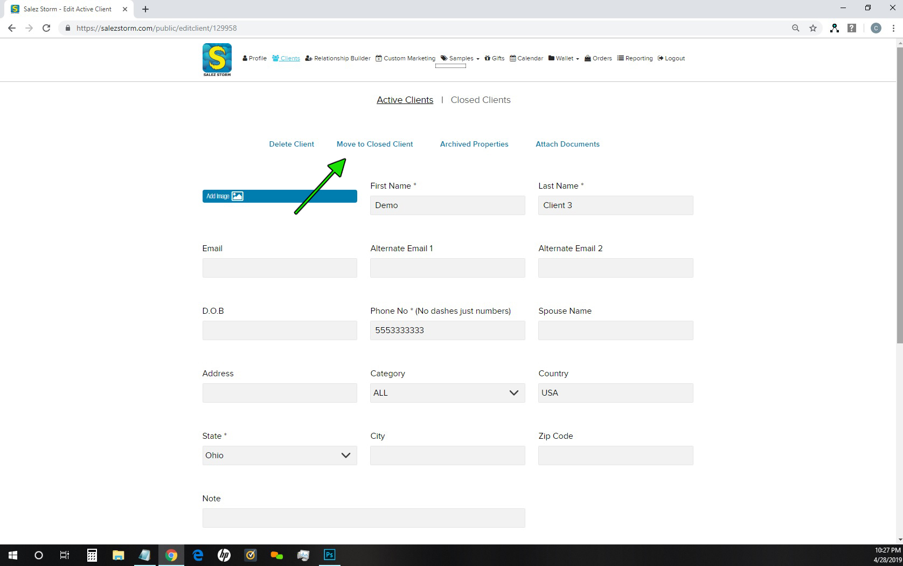This screenshot has height=566, width=903.
Task: Open Photoshop from the taskbar
Action: 329,555
